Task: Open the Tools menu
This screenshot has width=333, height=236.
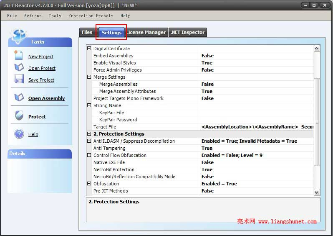Action: coord(55,15)
